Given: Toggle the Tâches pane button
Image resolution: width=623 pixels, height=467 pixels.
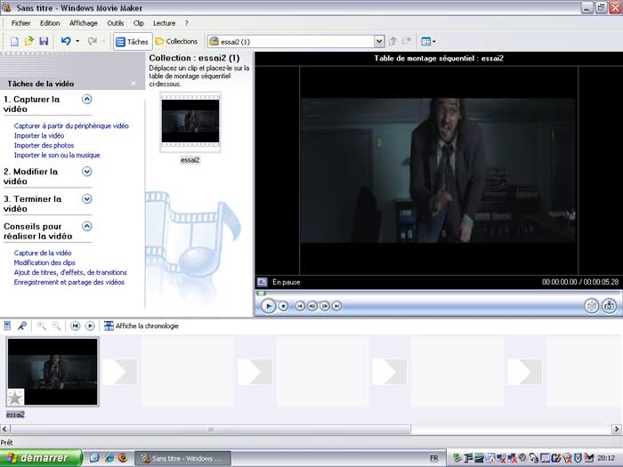Looking at the screenshot, I should pos(133,41).
